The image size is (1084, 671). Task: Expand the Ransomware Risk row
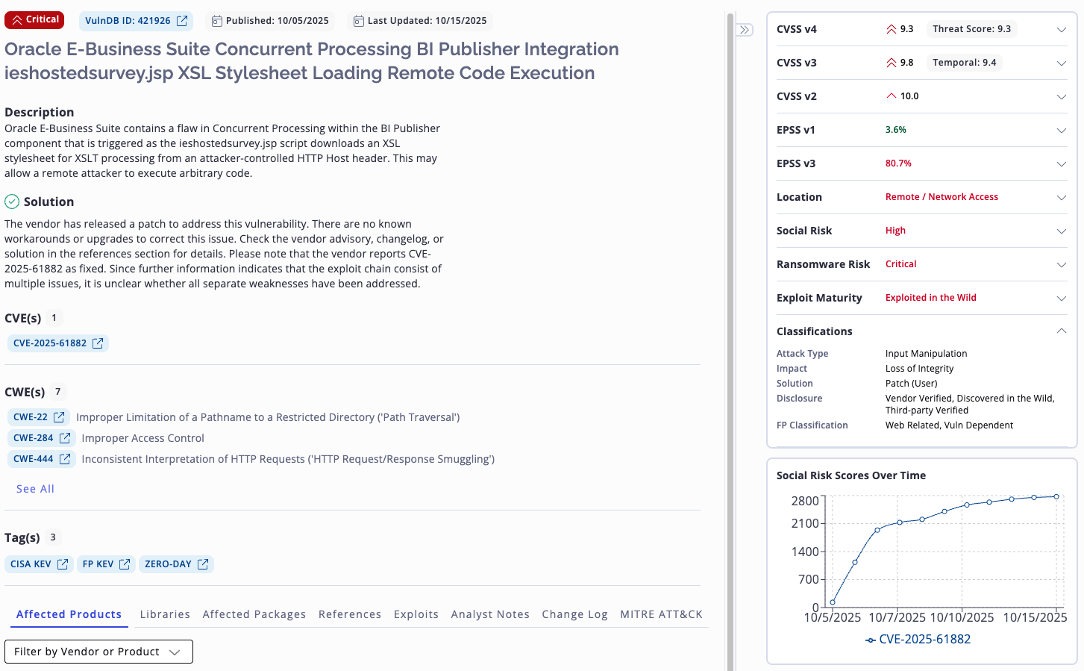coord(1061,265)
